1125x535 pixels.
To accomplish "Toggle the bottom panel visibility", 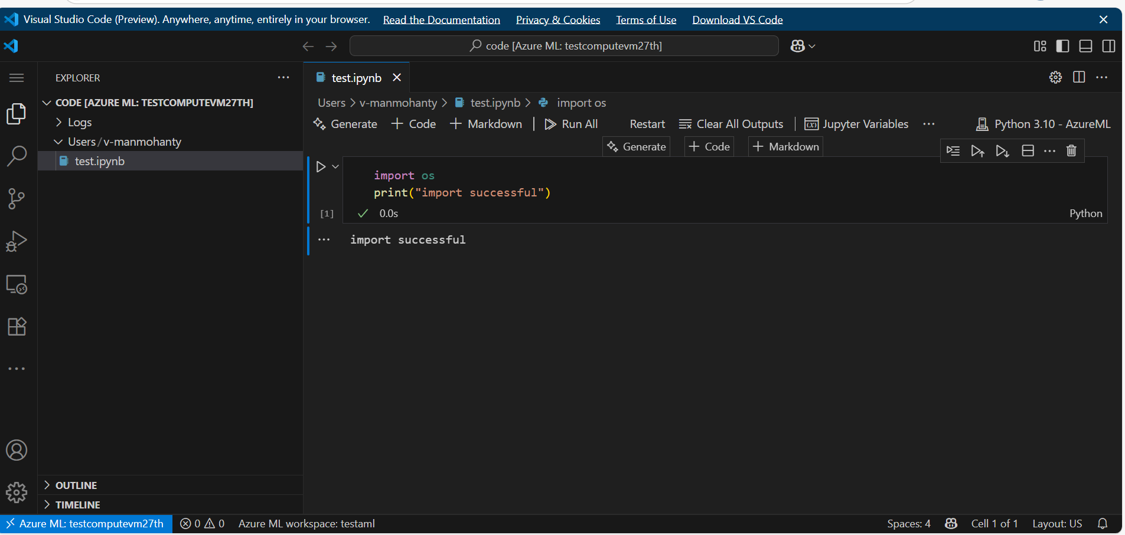I will point(1085,46).
